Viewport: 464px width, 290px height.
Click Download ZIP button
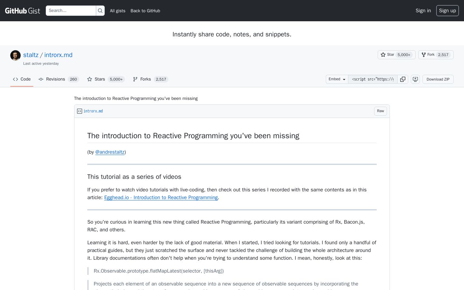438,79
